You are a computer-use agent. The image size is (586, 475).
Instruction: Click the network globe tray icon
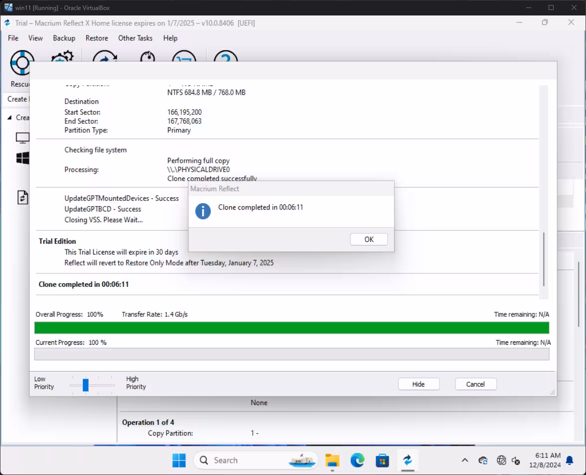[501, 461]
